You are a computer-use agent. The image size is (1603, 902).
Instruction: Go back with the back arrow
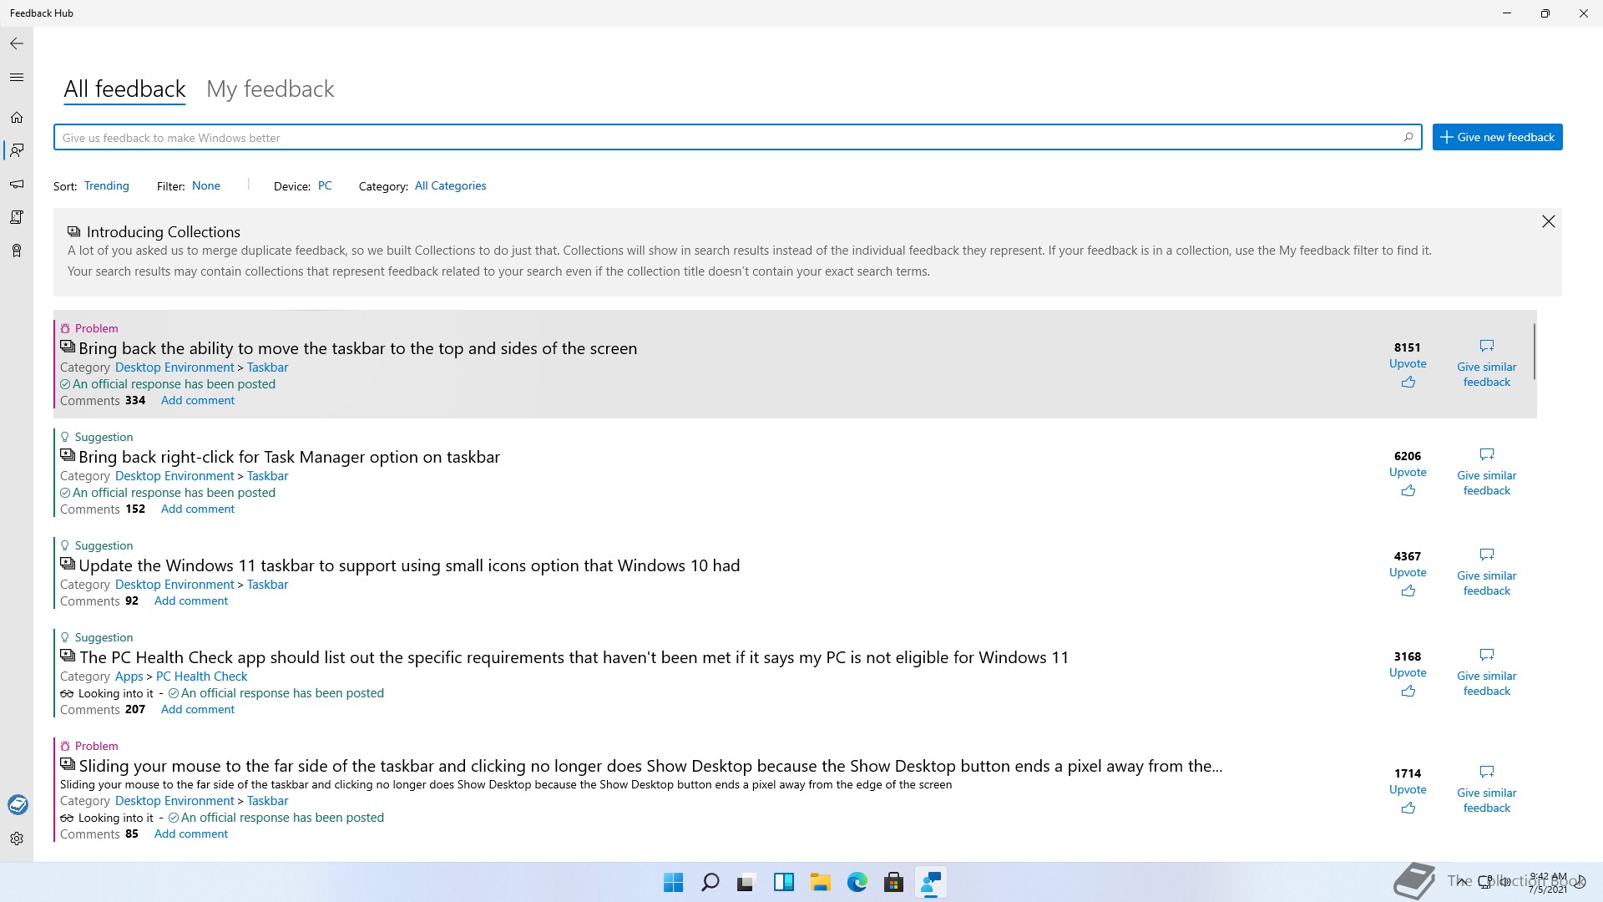pyautogui.click(x=17, y=43)
